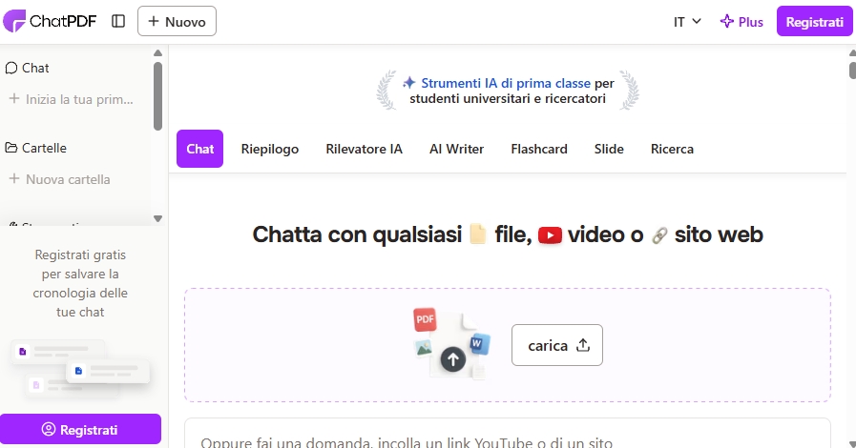Click the yellow file icon in heading
856x448 pixels.
tap(478, 234)
